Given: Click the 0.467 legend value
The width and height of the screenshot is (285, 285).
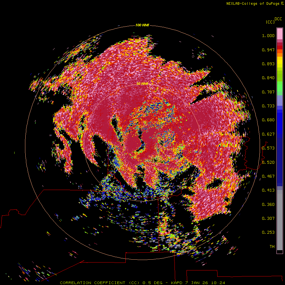Looking at the screenshot, I should tap(268, 176).
